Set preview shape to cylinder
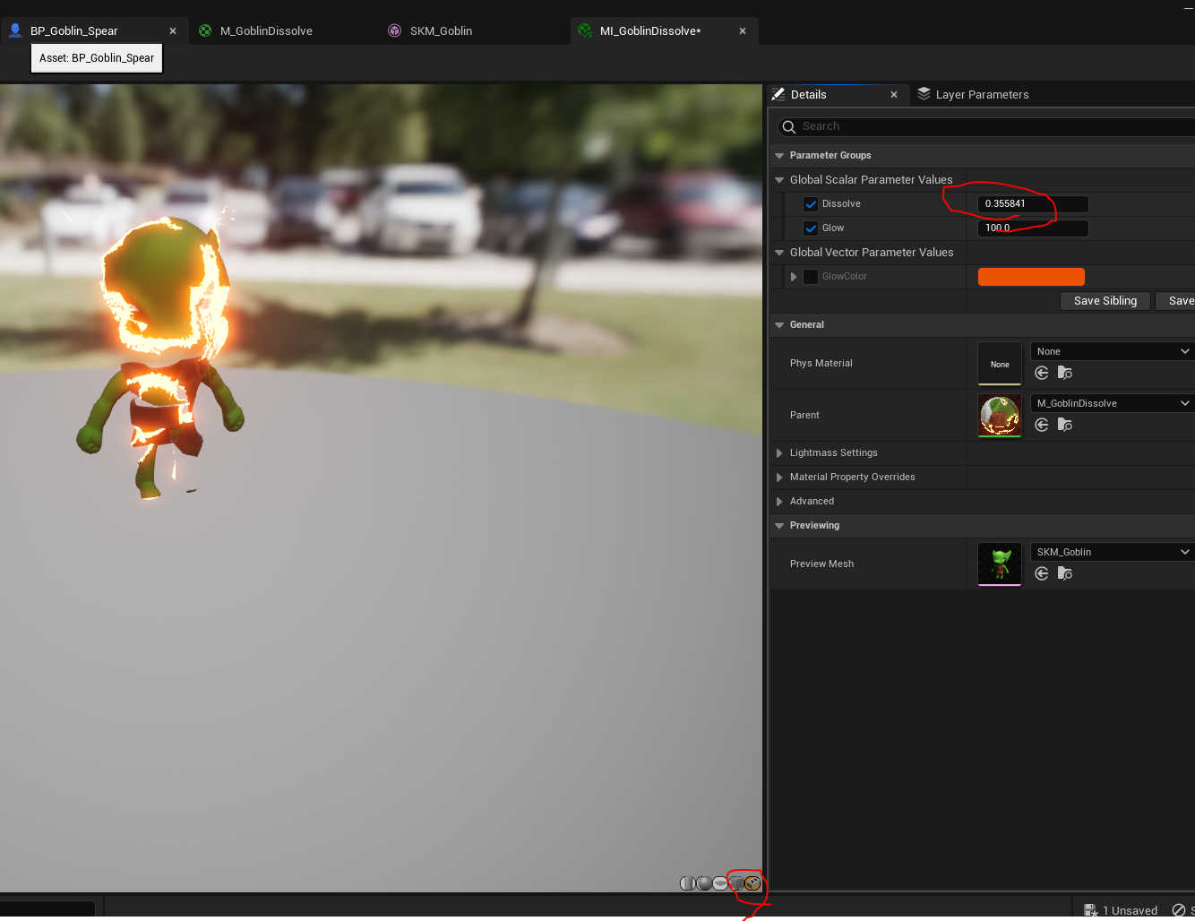 [x=687, y=883]
